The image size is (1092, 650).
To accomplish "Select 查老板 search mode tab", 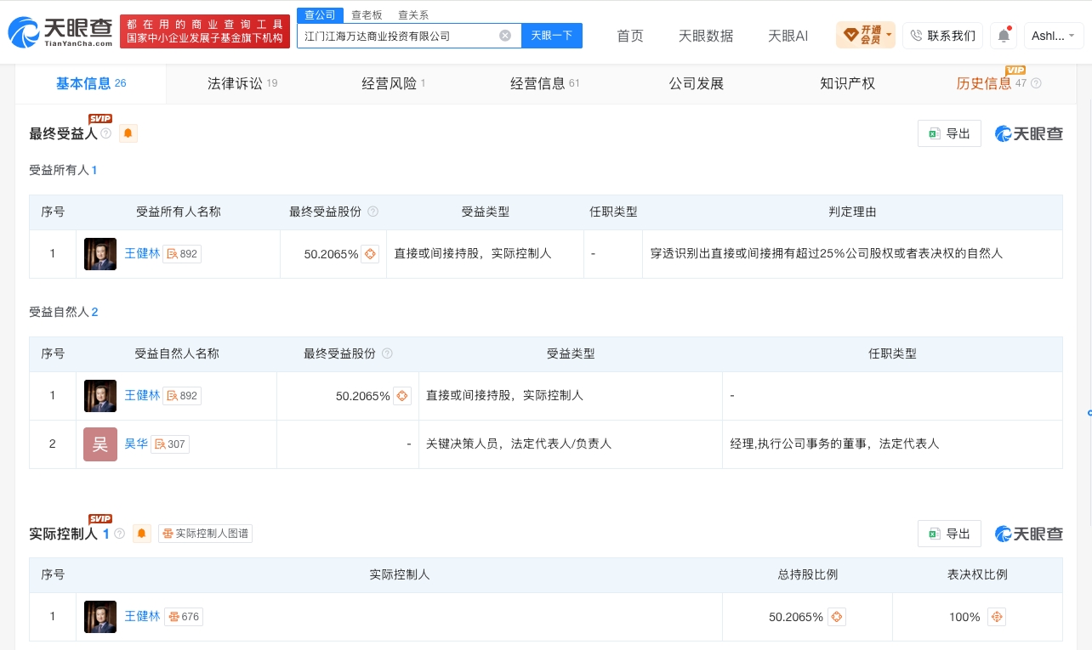I will [x=367, y=15].
